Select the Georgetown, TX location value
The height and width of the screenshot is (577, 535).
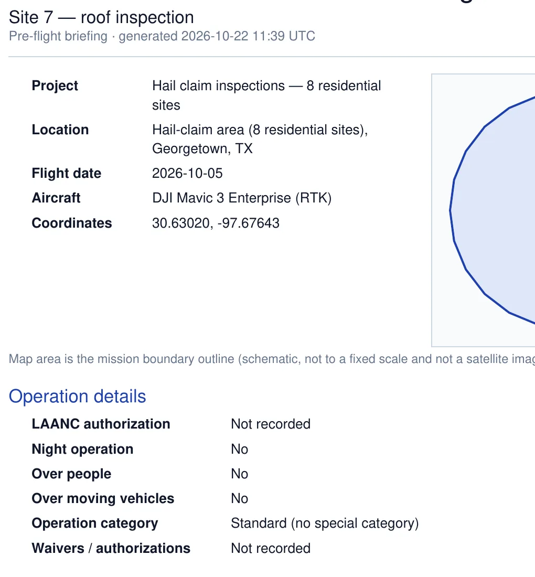[260, 139]
